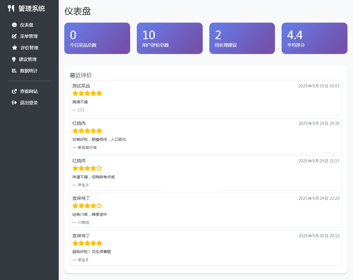Select the 仪表盘 gauge icon in sidebar
This screenshot has width=353, height=280.
click(14, 25)
